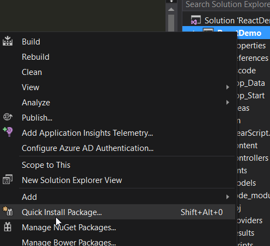Image resolution: width=270 pixels, height=246 pixels.
Task: Click the Publish globe icon
Action: pyautogui.click(x=8, y=117)
